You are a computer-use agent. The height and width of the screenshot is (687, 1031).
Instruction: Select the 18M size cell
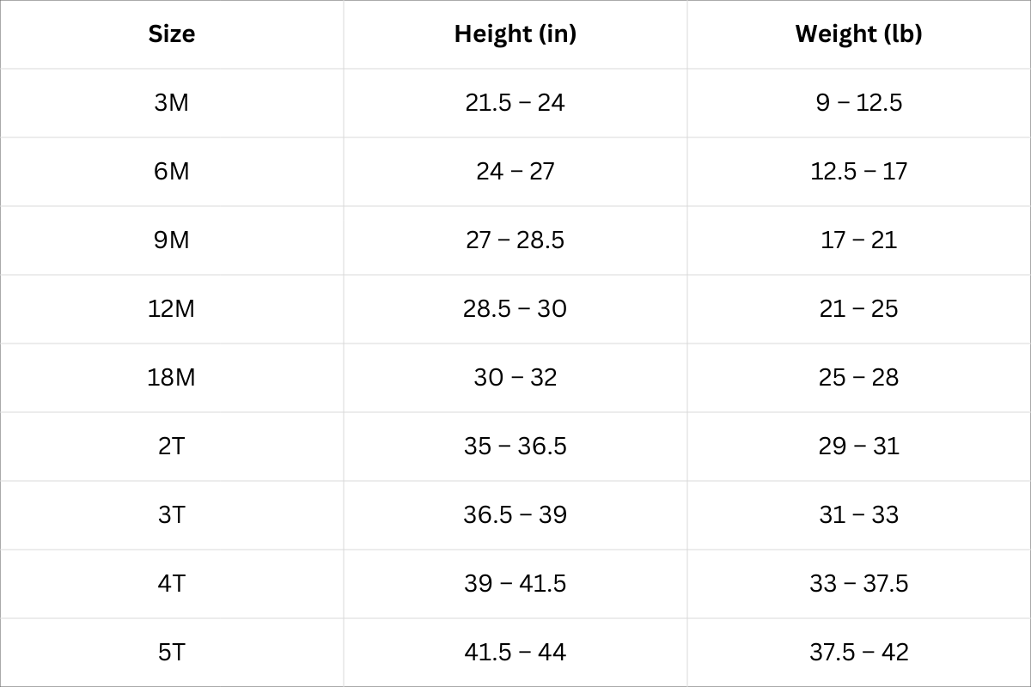(172, 378)
